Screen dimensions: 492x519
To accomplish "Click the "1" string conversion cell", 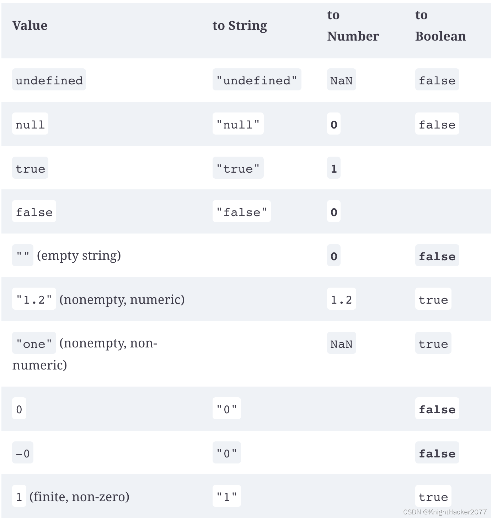I will click(x=226, y=496).
